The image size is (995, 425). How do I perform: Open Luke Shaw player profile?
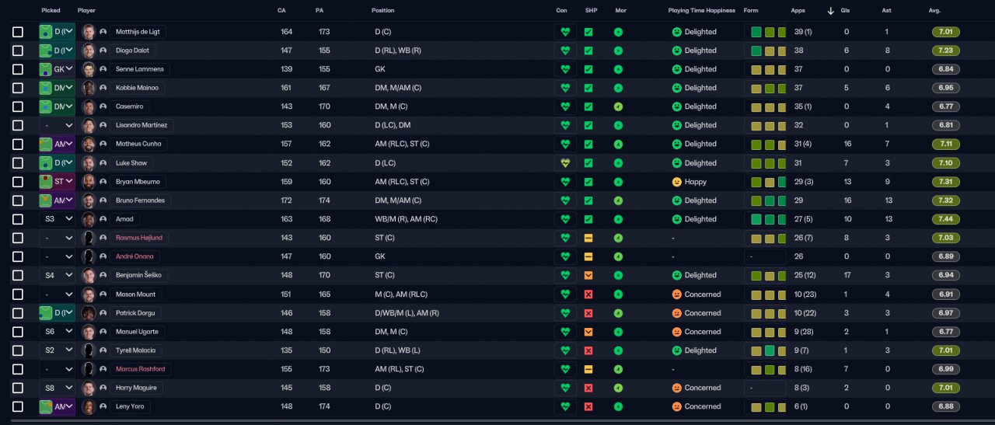(x=131, y=163)
